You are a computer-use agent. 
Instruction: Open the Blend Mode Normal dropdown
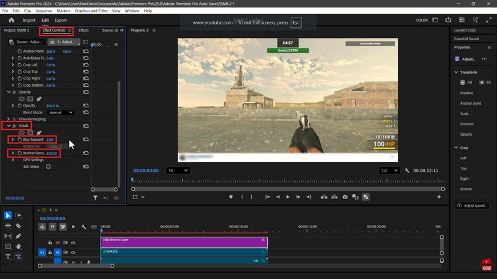60,112
